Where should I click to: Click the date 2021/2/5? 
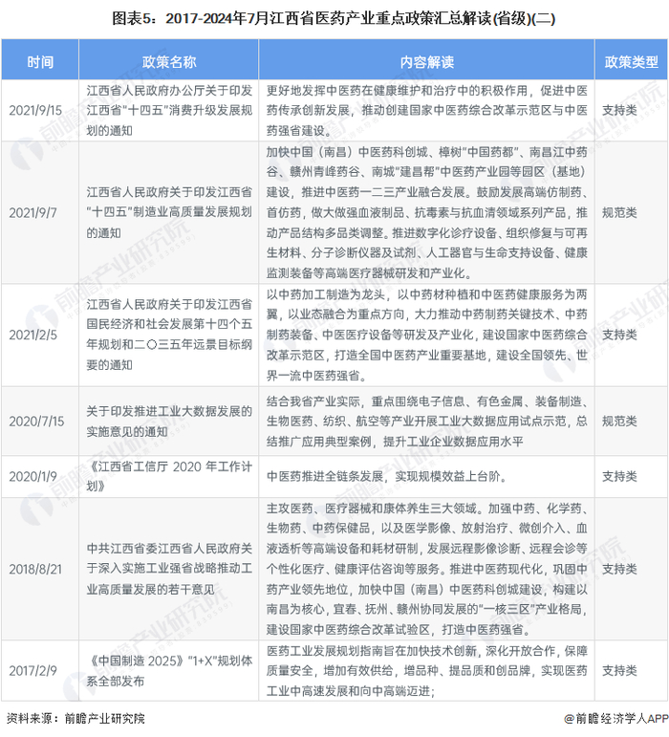(32, 335)
